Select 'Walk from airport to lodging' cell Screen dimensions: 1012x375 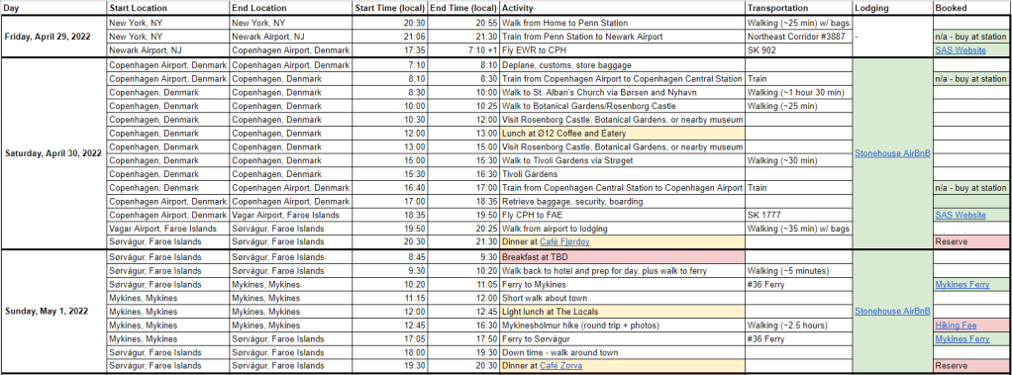coord(622,229)
